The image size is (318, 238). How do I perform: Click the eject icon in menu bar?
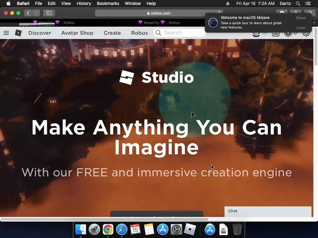point(228,3)
